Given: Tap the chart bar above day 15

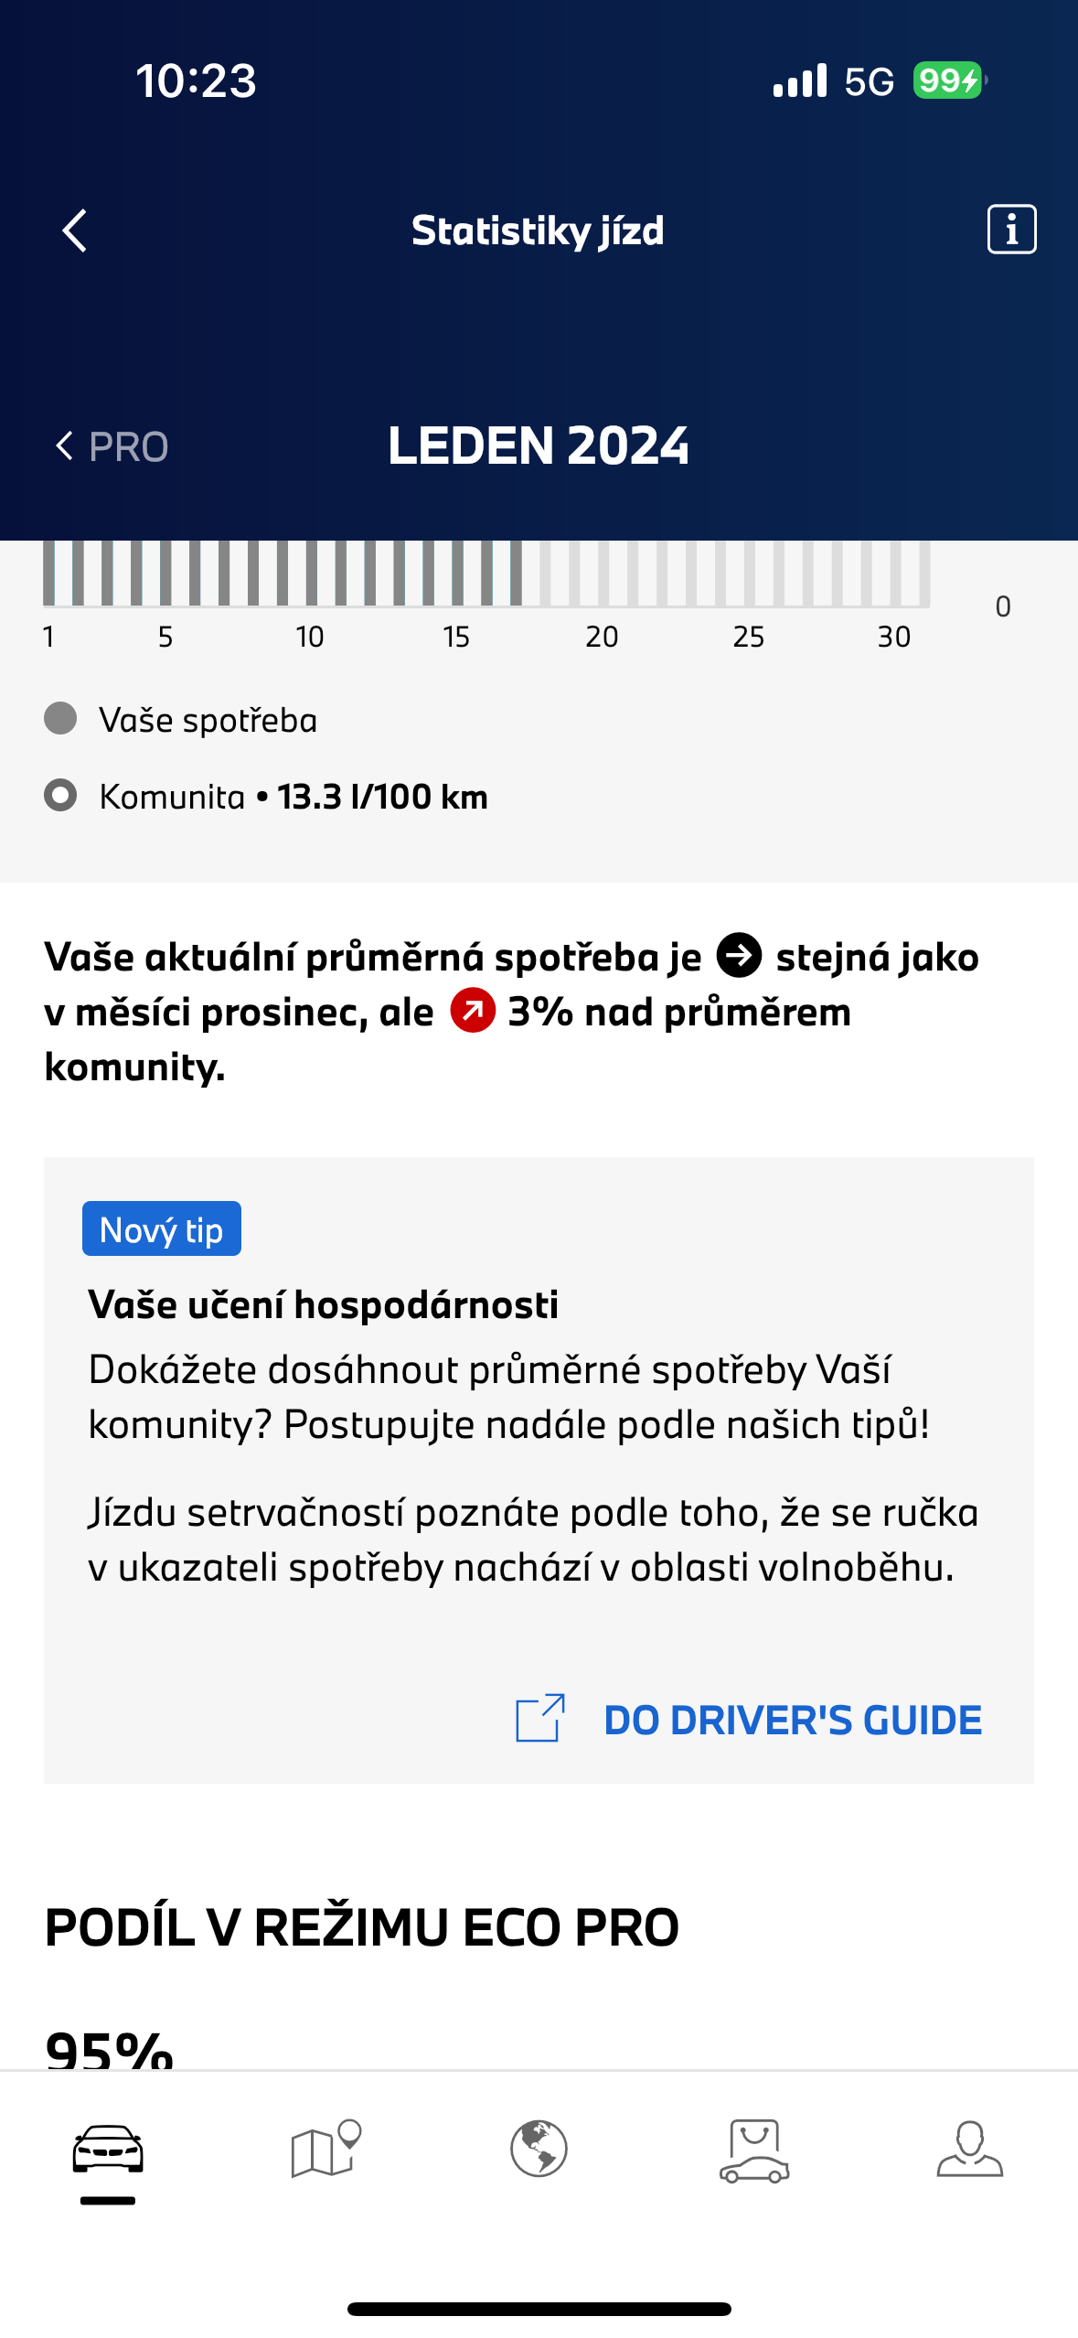Looking at the screenshot, I should pyautogui.click(x=458, y=573).
